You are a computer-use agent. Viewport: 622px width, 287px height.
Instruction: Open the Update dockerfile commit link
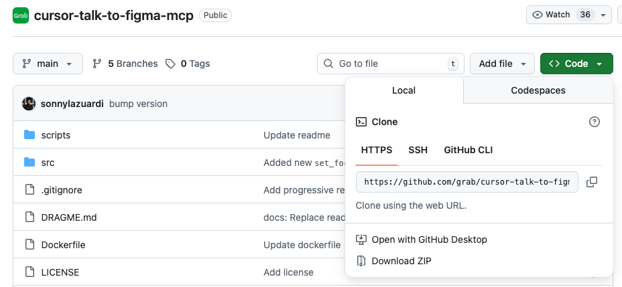point(302,245)
